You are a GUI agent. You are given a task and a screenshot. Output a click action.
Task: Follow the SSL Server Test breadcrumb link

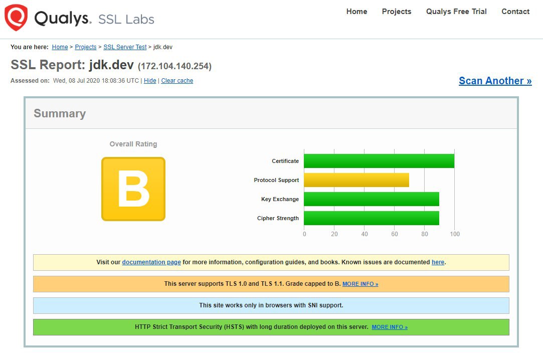pos(125,47)
